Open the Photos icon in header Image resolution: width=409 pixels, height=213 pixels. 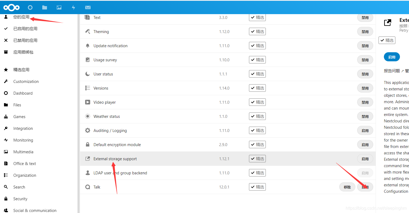(59, 7)
